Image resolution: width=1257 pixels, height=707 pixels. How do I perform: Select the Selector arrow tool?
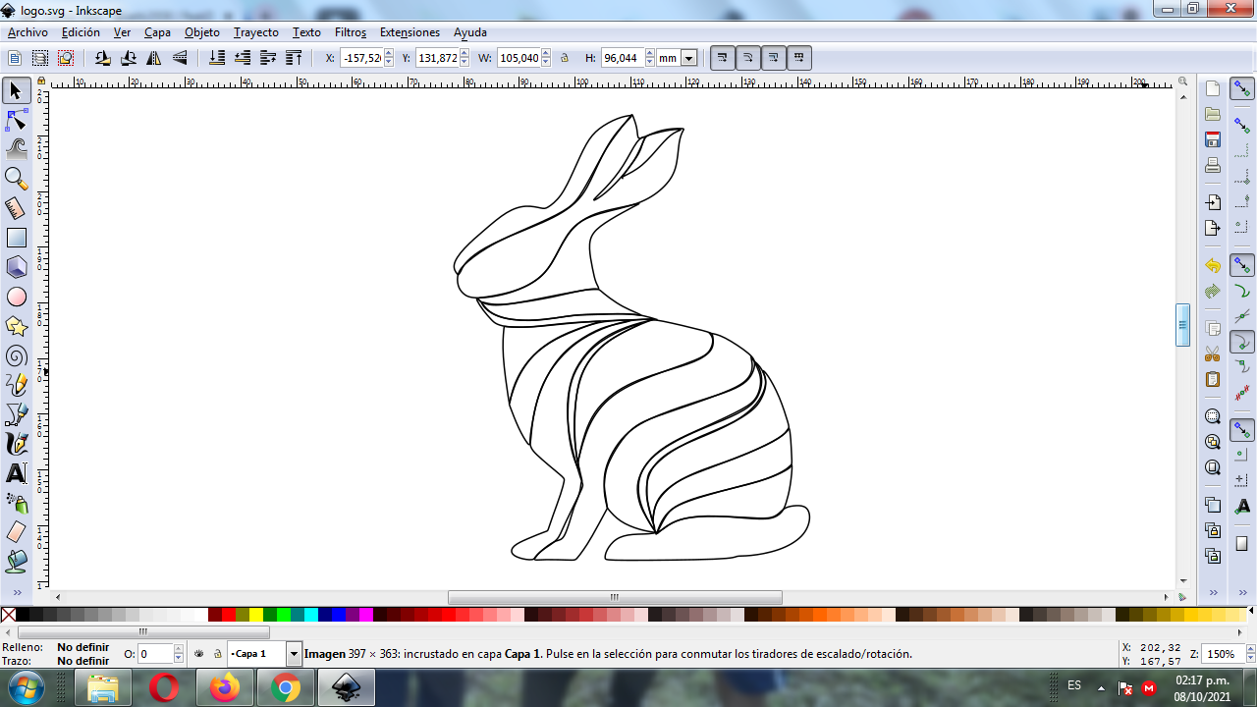(16, 90)
